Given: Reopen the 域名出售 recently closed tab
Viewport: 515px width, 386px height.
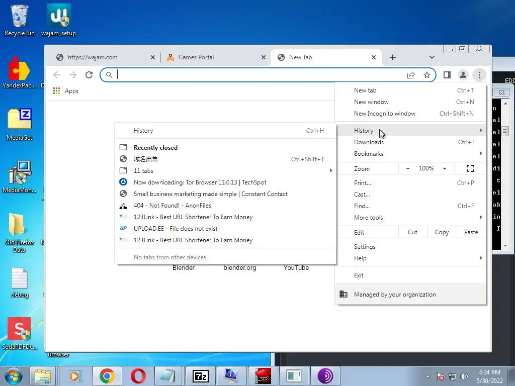Looking at the screenshot, I should [x=226, y=159].
